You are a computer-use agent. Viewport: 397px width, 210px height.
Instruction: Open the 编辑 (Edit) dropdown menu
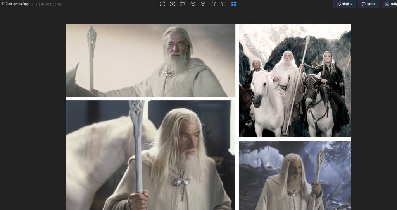click(x=344, y=4)
